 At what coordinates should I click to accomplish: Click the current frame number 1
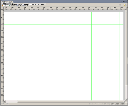(99, 104)
